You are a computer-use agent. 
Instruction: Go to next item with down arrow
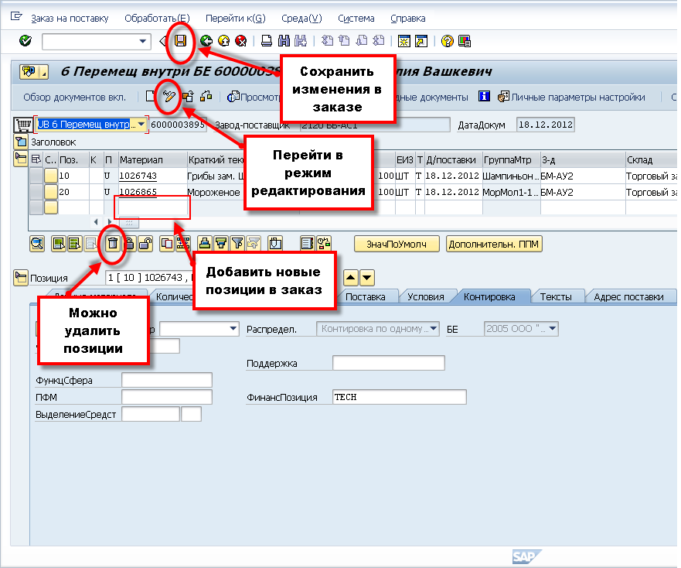pos(367,278)
